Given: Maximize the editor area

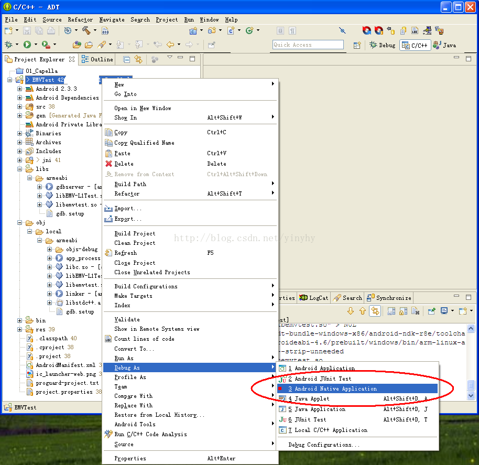Looking at the screenshot, I should tap(469, 58).
